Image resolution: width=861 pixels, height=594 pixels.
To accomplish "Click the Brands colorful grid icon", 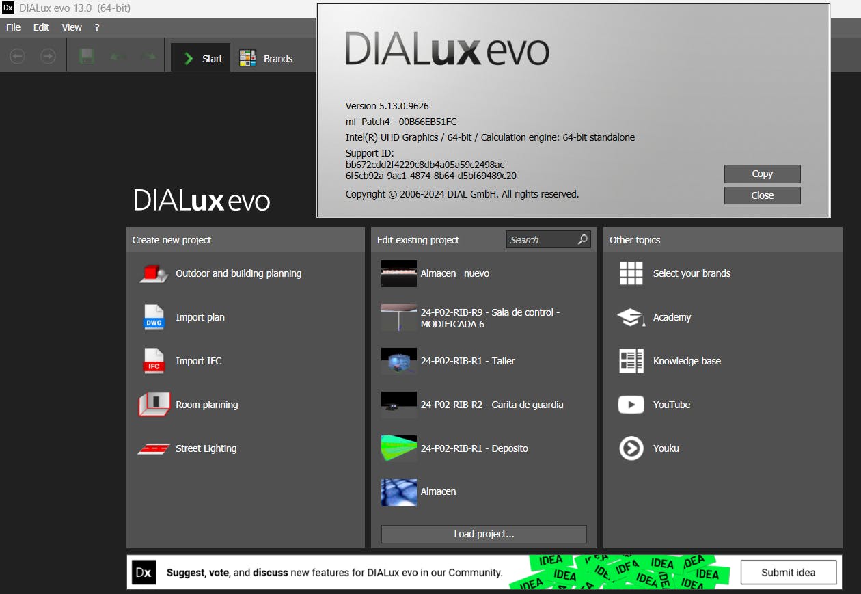I will (x=247, y=59).
